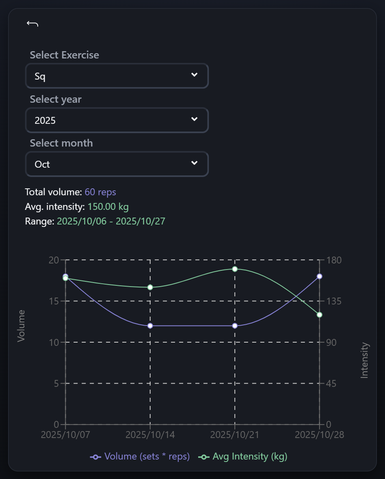Image resolution: width=385 pixels, height=479 pixels.
Task: Click the 60 reps total volume value
Action: coord(100,192)
